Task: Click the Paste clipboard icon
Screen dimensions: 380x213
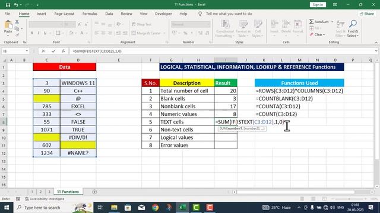Action: (x=8, y=25)
